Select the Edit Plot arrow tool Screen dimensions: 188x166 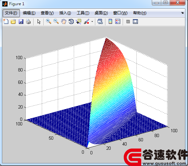point(39,21)
